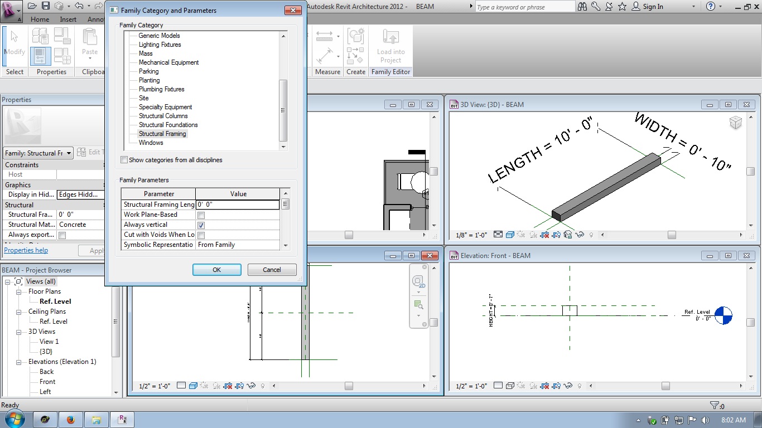Open Firefox from the Windows taskbar
The height and width of the screenshot is (428, 762).
coord(71,420)
